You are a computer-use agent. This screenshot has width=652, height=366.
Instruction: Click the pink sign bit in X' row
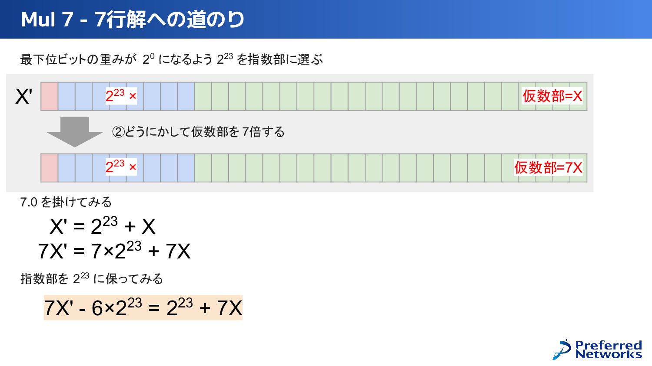[50, 96]
